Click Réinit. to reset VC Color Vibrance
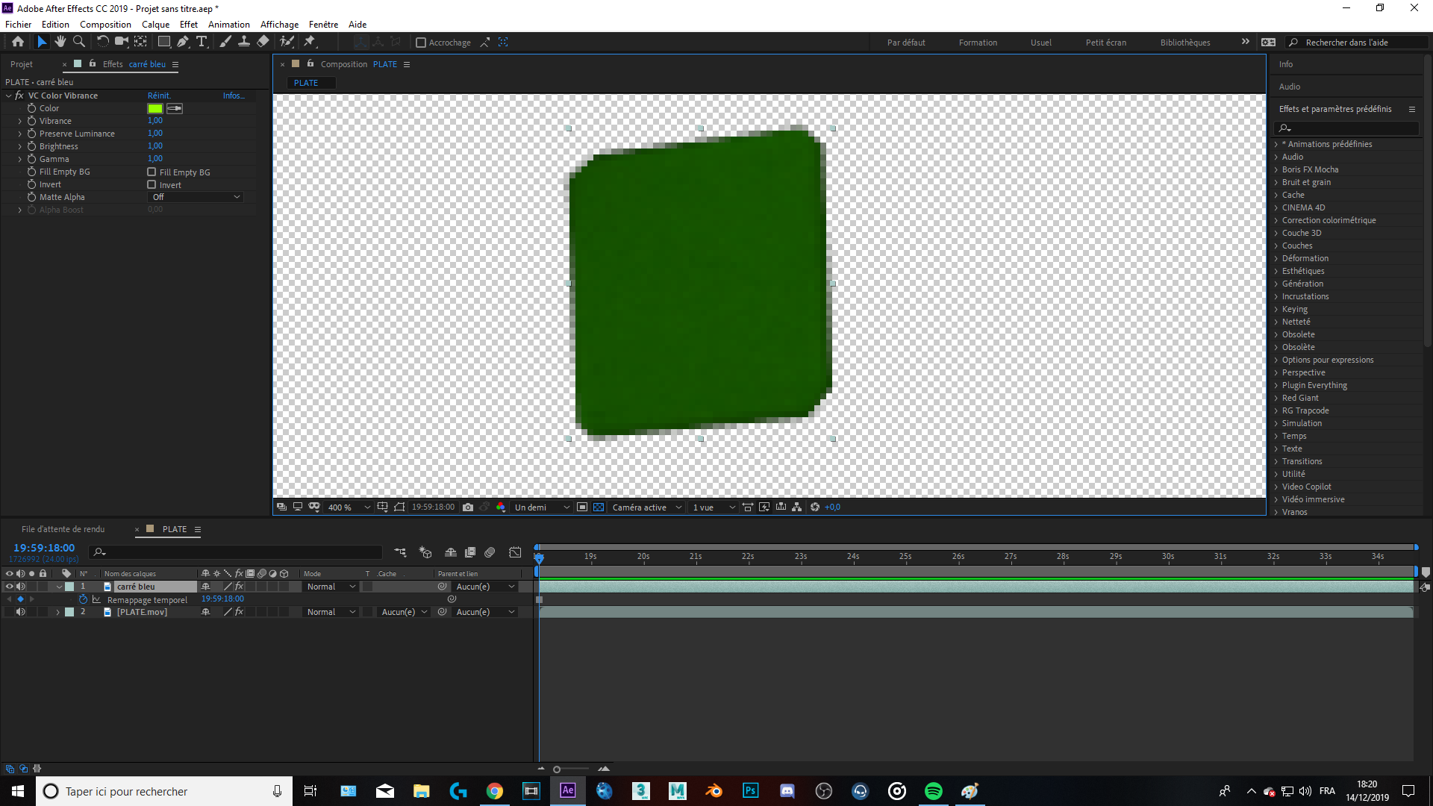The width and height of the screenshot is (1433, 806). (158, 96)
